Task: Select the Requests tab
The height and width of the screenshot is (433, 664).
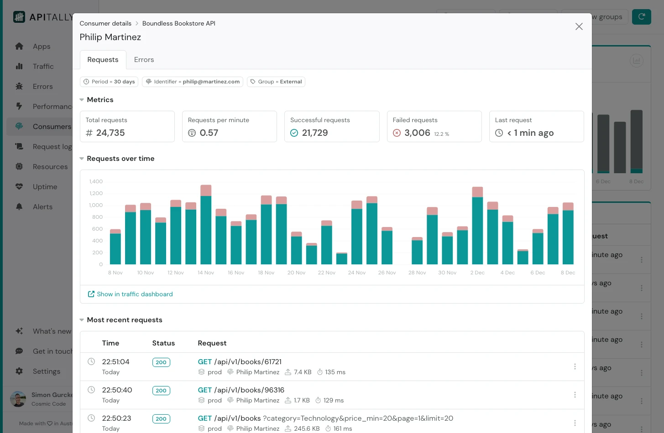Action: tap(103, 60)
